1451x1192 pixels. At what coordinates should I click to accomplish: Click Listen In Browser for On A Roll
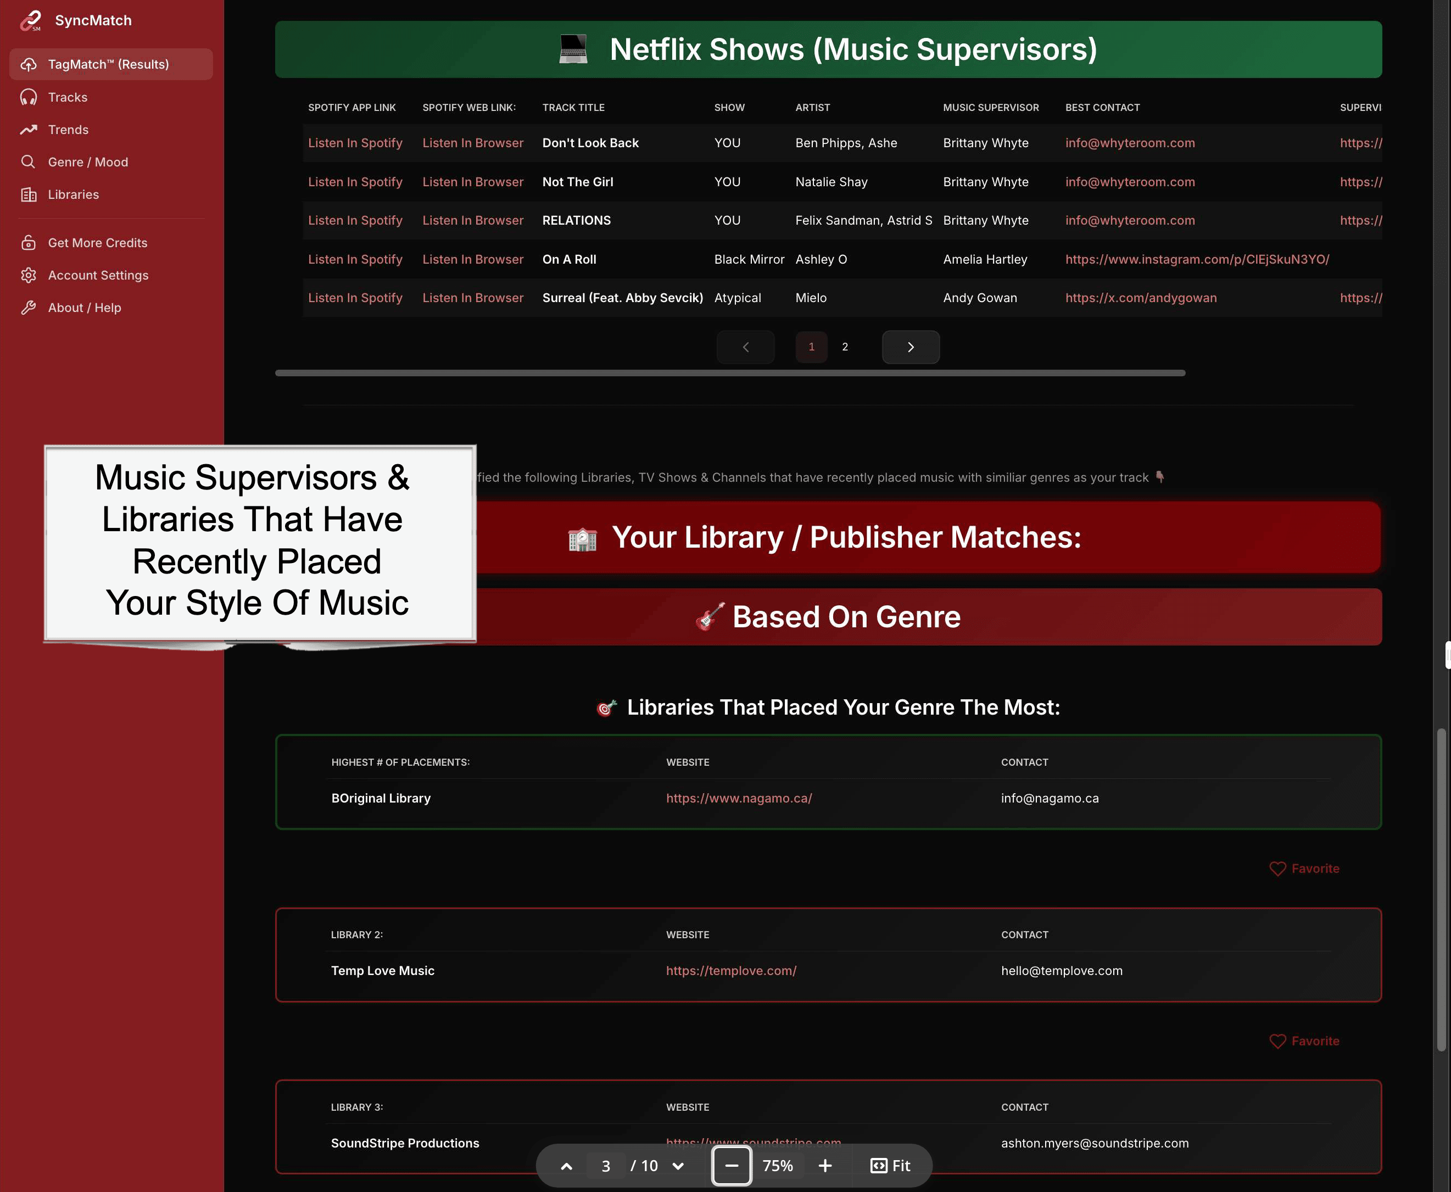pos(473,259)
